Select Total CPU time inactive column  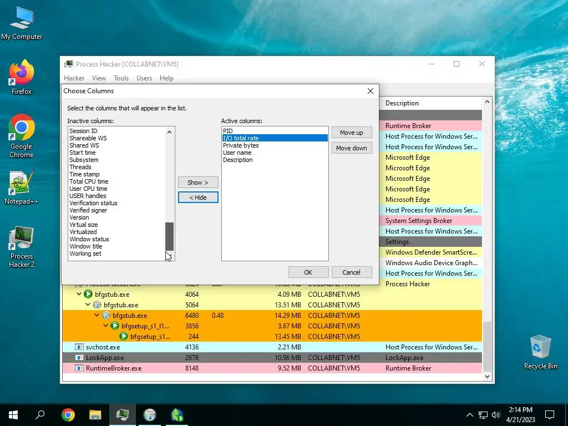pos(116,181)
